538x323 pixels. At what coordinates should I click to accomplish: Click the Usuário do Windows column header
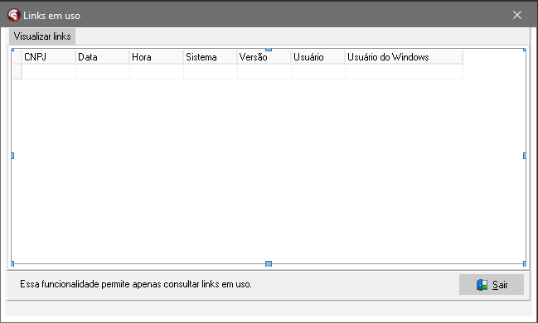coord(405,57)
